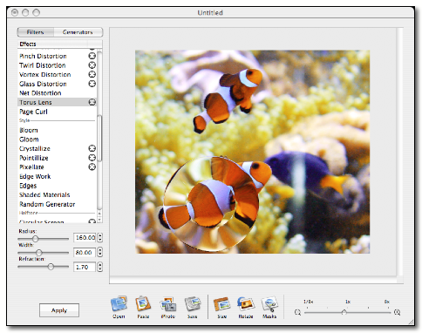
Task: Click the Radius value field showing 160.00
Action: pos(85,238)
